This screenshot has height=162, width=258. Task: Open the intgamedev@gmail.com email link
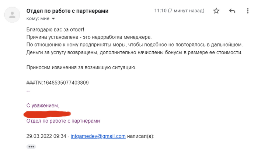[98, 136]
